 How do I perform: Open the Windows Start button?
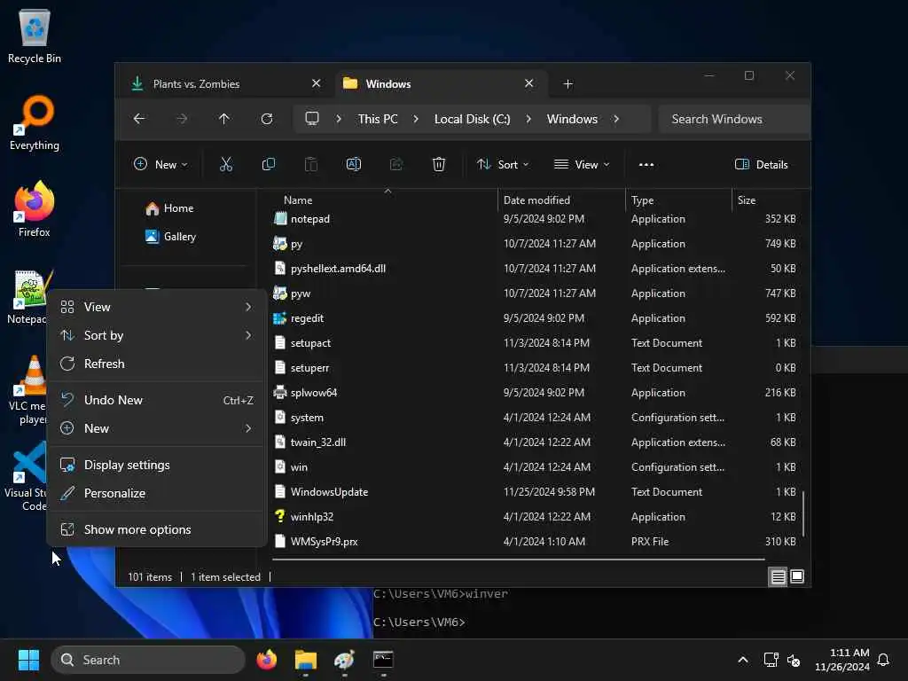pyautogui.click(x=28, y=660)
